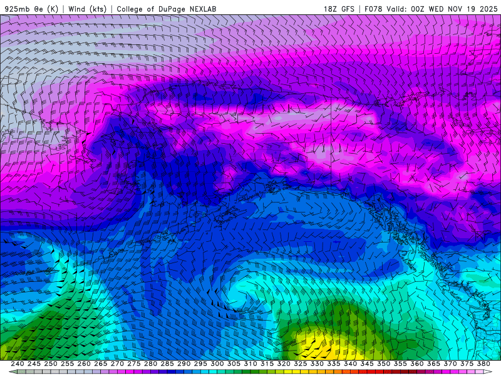This screenshot has width=501, height=375.
Task: Click the 370 legend value
Action: coord(450,364)
